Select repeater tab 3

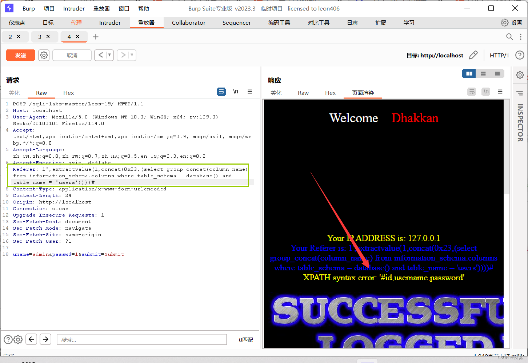point(40,37)
